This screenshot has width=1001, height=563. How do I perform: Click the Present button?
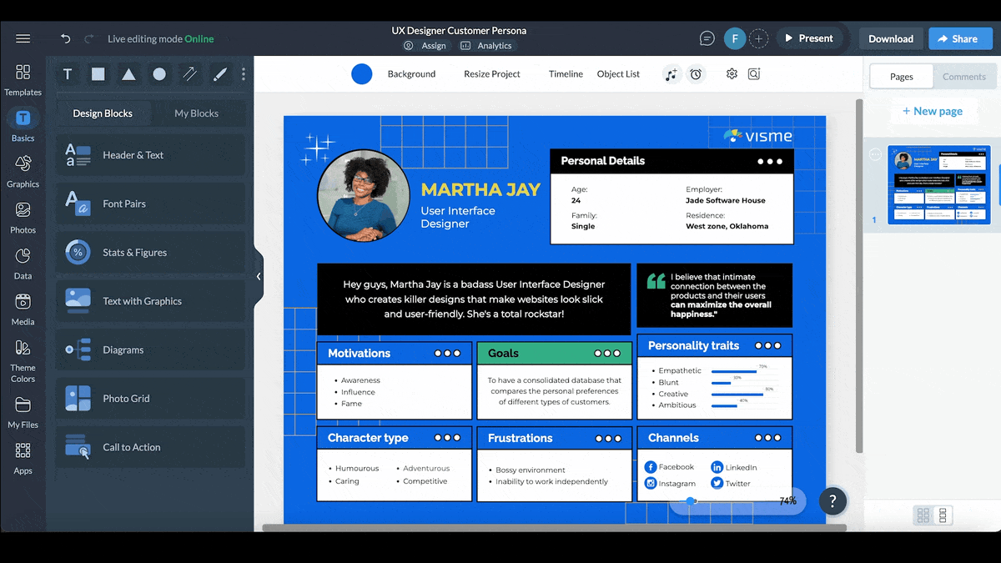point(810,38)
